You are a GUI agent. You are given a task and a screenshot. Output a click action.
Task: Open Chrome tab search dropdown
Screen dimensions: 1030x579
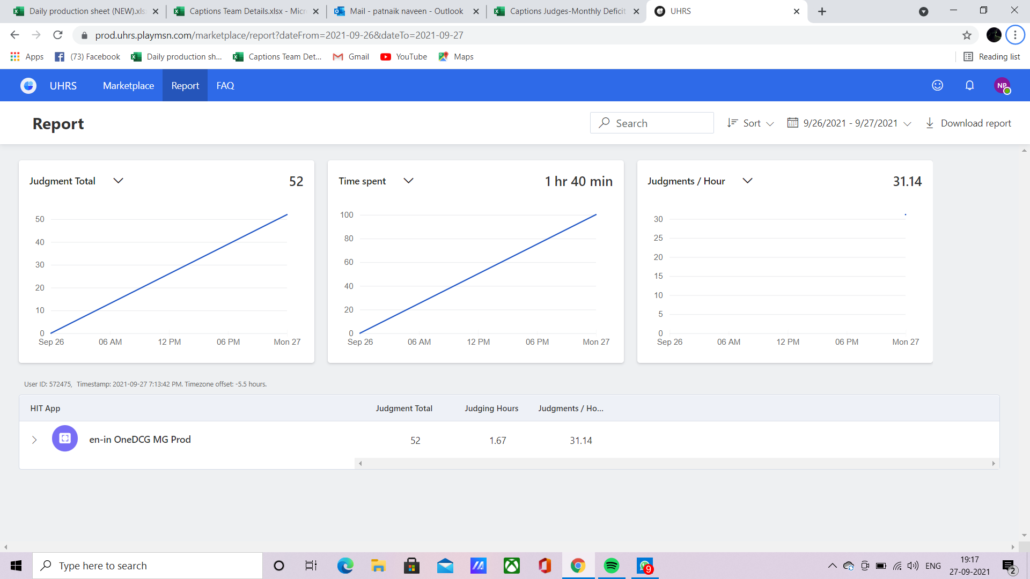pyautogui.click(x=923, y=11)
